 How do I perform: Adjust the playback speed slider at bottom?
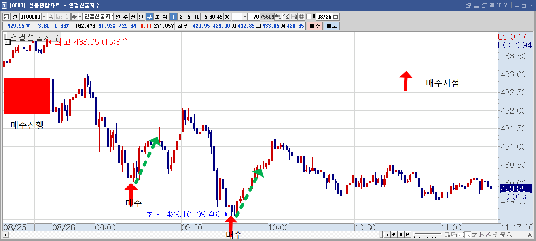428,235
